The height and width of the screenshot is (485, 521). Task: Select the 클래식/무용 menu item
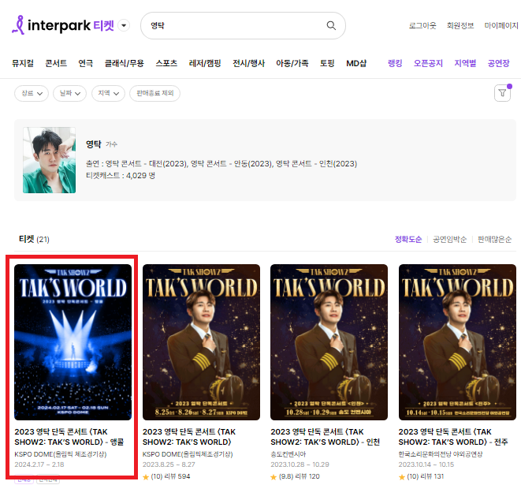coord(125,63)
